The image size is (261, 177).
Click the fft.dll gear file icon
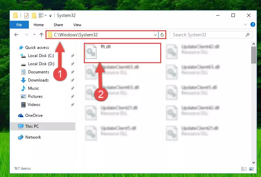(91, 52)
